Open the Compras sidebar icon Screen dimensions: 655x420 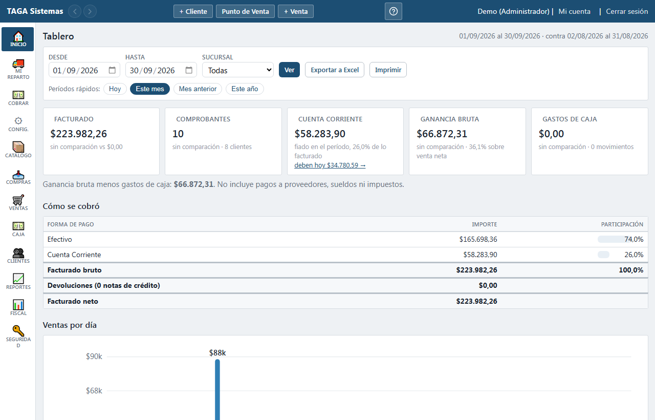(18, 175)
